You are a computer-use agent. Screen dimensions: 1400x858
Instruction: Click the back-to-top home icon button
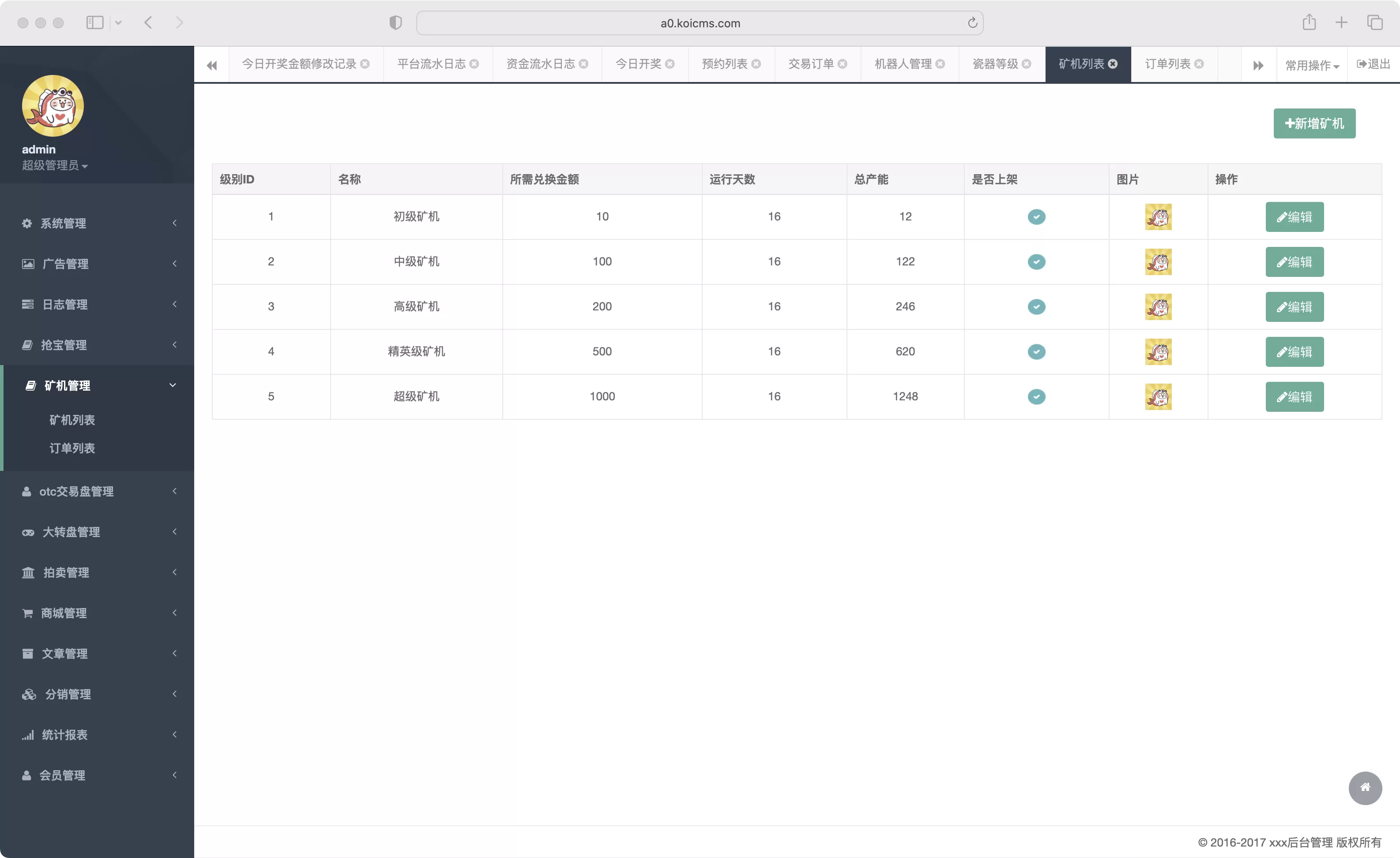(x=1365, y=787)
